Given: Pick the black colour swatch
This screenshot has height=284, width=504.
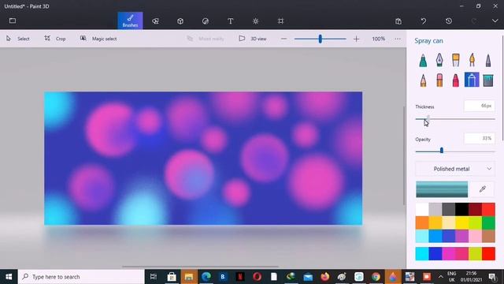Looking at the screenshot, I should click(x=461, y=210).
